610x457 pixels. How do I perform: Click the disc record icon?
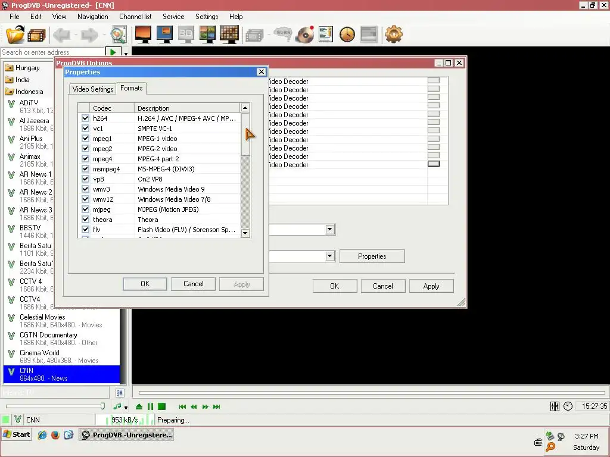[304, 35]
